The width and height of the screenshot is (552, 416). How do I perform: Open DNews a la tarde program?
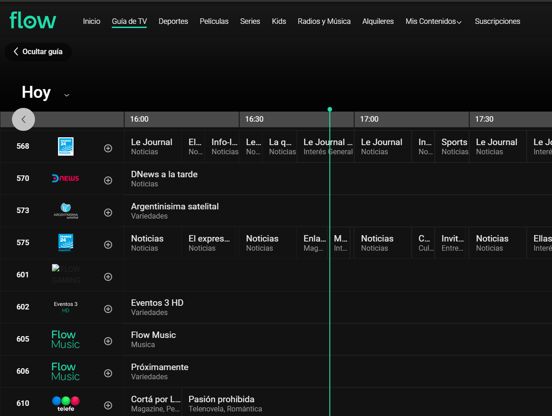338,179
